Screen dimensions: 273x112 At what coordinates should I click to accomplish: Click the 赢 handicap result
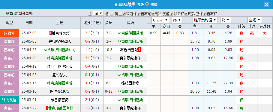tap(252, 33)
